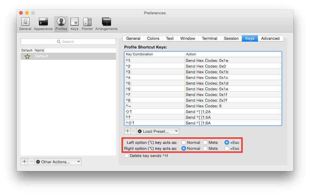
Task: Open the Appearance preferences icon
Action: coord(43,22)
